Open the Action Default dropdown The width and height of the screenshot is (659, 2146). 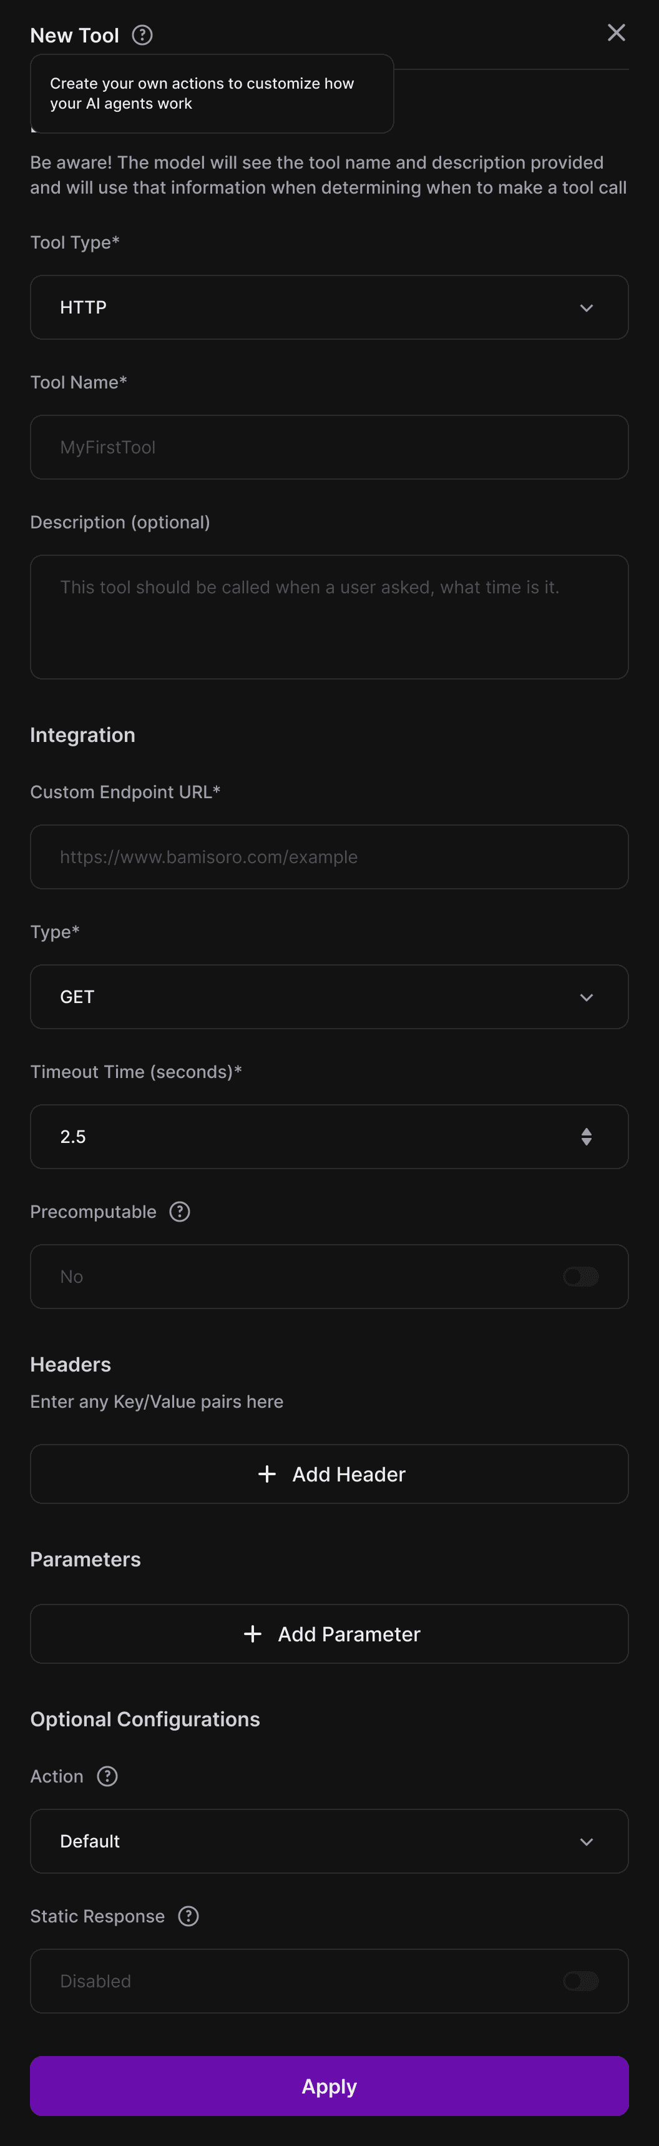pyautogui.click(x=329, y=1841)
